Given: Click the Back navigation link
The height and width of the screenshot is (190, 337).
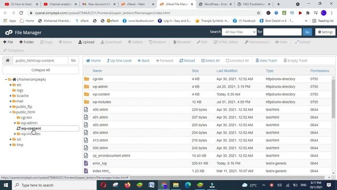Looking at the screenshot, I should coord(144,61).
